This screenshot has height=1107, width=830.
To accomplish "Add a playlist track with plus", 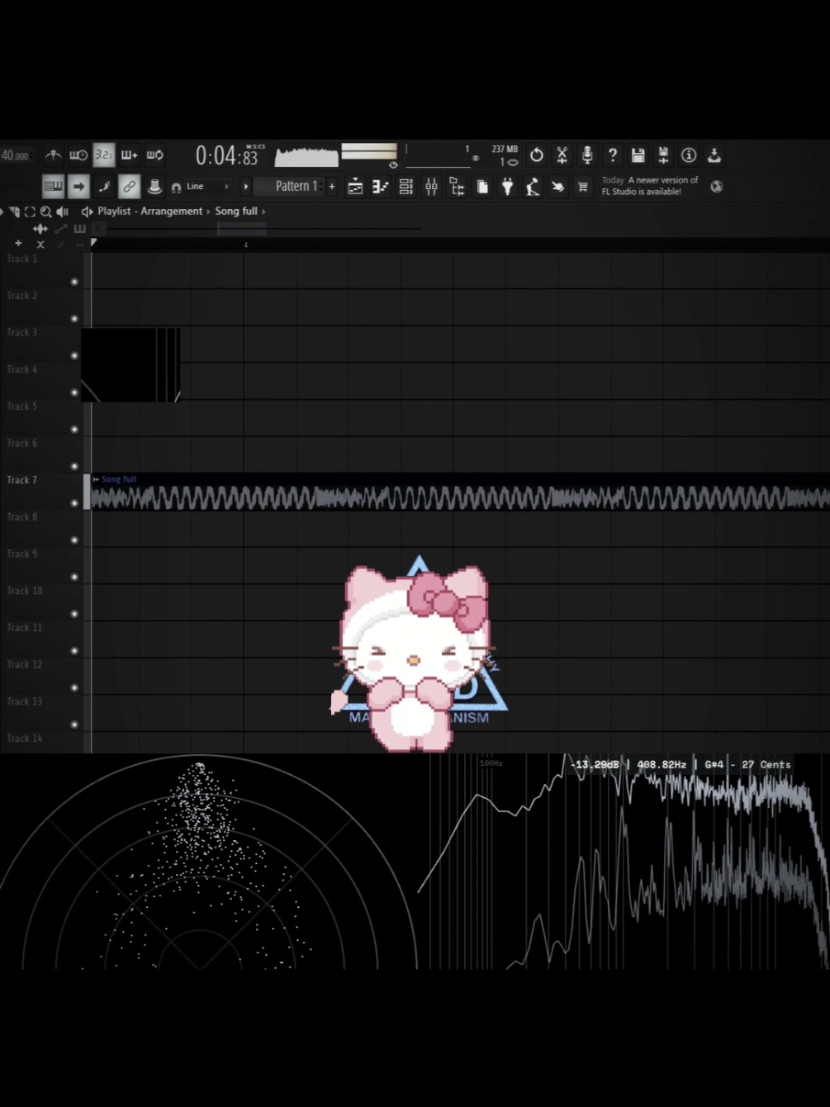I will coord(18,244).
